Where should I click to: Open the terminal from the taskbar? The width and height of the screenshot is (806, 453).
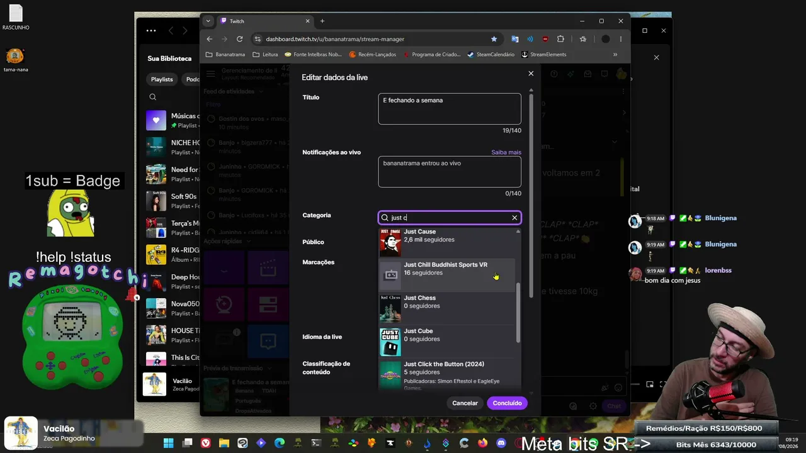tap(316, 444)
